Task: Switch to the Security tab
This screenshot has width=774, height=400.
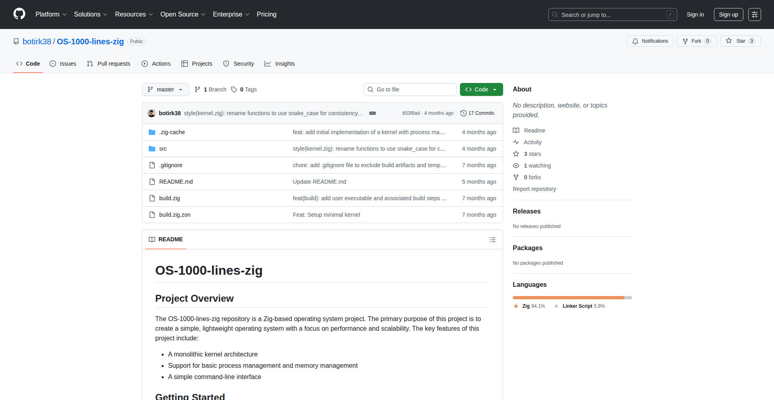Action: (x=239, y=64)
